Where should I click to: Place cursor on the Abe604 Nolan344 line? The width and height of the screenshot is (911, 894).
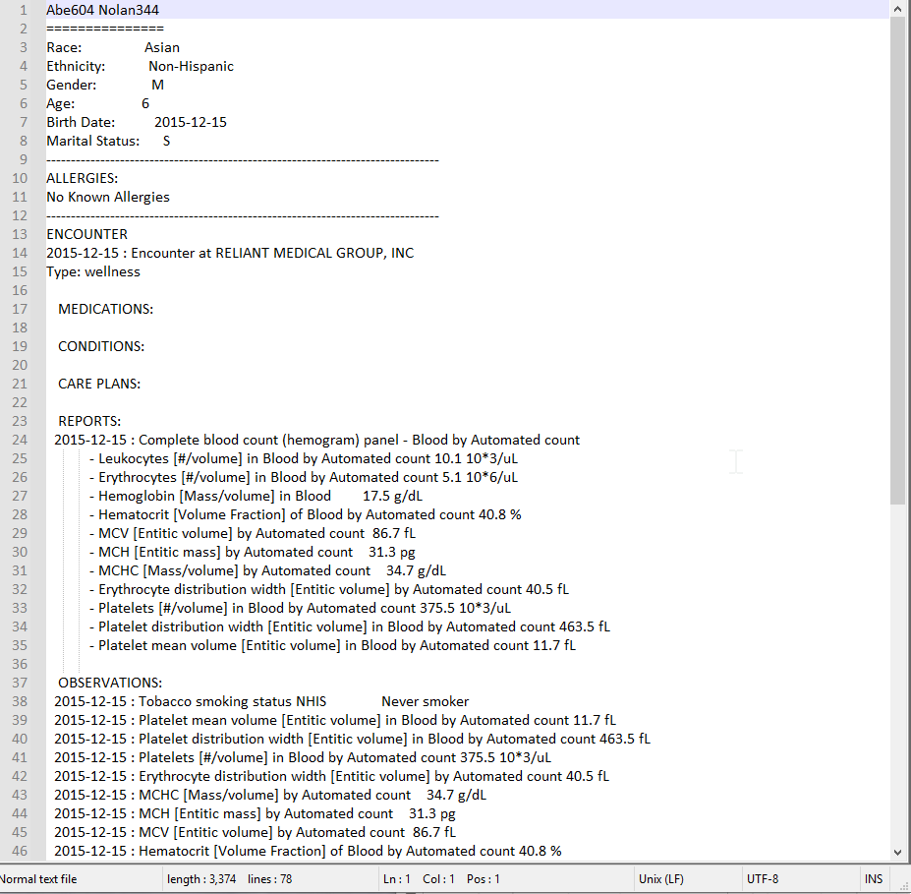pyautogui.click(x=102, y=10)
